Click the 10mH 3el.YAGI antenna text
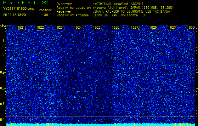 121,15
